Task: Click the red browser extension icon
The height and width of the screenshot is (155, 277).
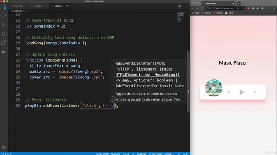Action: pyautogui.click(x=248, y=9)
